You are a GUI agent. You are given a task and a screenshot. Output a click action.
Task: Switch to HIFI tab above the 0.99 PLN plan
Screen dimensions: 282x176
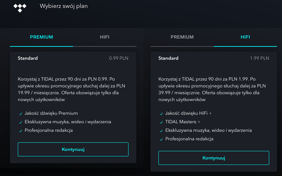(x=105, y=37)
